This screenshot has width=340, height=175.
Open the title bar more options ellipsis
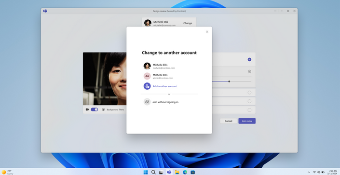[x=275, y=11]
